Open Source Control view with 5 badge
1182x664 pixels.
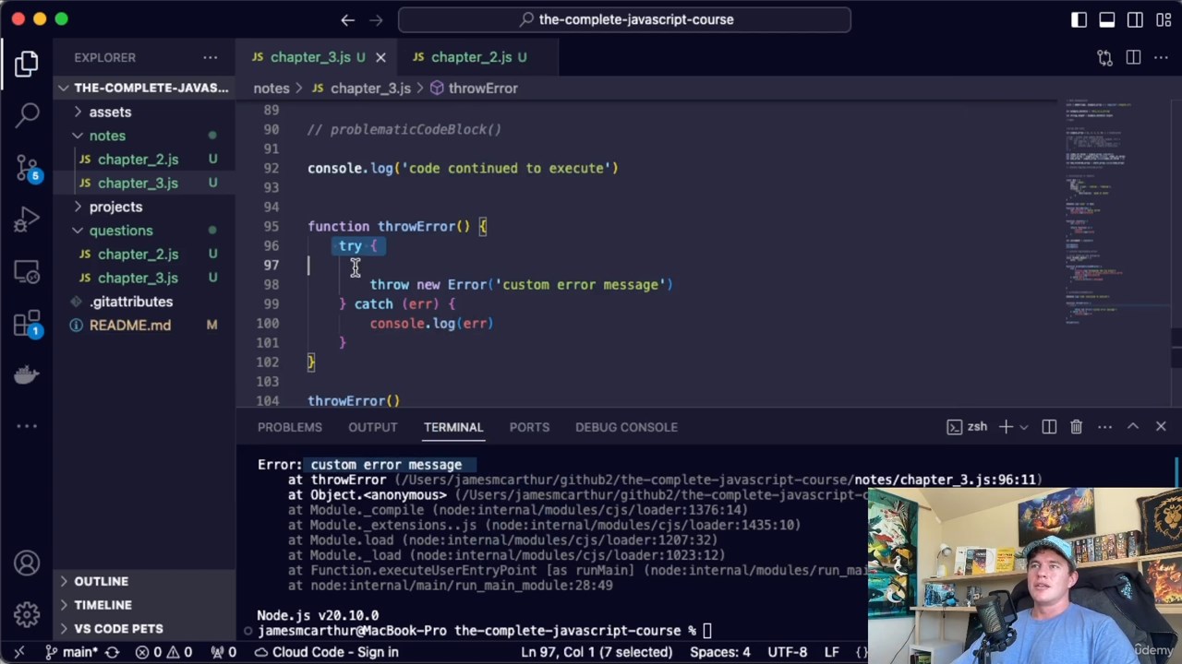coord(26,167)
